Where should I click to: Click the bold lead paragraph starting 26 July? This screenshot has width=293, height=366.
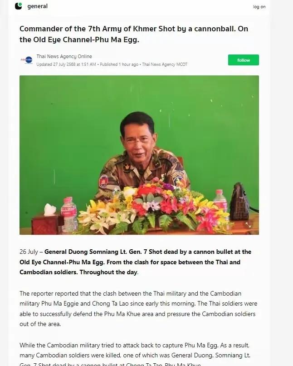click(136, 262)
